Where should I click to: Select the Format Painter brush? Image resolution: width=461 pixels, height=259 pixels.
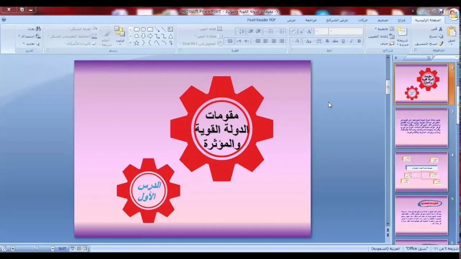(x=440, y=44)
